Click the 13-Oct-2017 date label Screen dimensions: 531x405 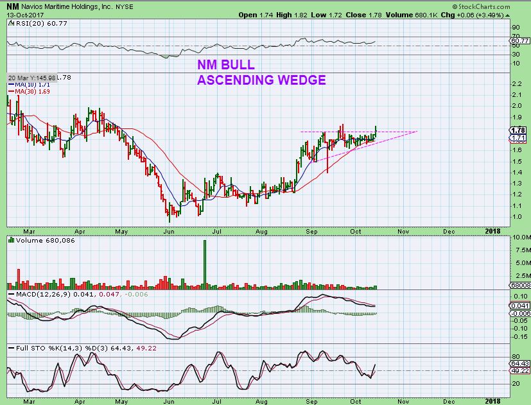click(22, 15)
